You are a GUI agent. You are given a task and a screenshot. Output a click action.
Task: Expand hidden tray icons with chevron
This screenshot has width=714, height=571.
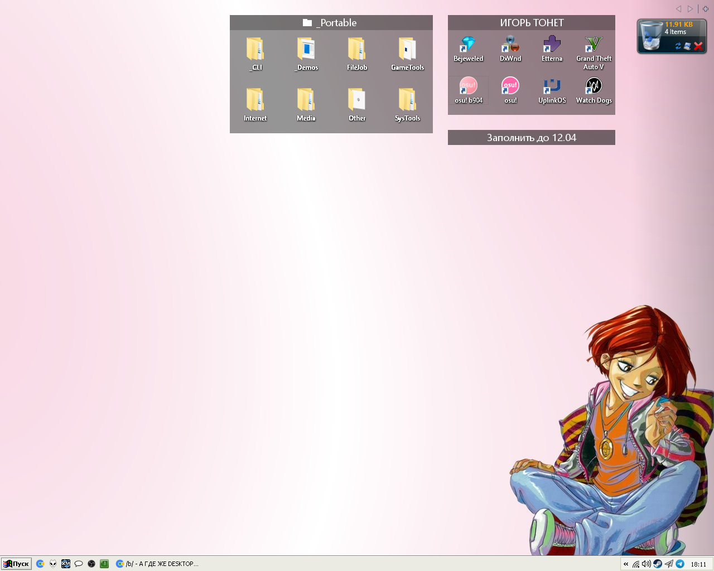626,564
